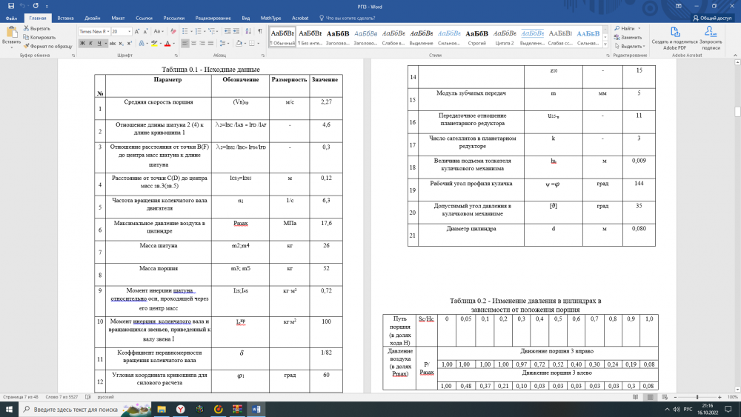Click the Cut (Вырезать) scissors button
The width and height of the screenshot is (741, 417).
[36, 28]
